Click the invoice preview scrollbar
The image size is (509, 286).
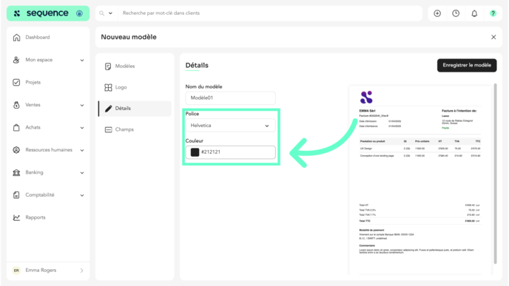[496, 174]
